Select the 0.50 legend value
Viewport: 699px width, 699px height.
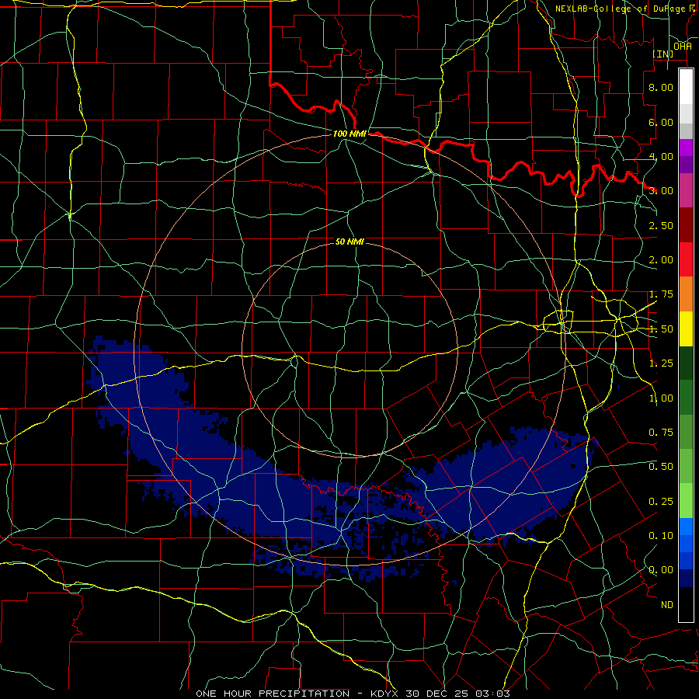pyautogui.click(x=661, y=467)
